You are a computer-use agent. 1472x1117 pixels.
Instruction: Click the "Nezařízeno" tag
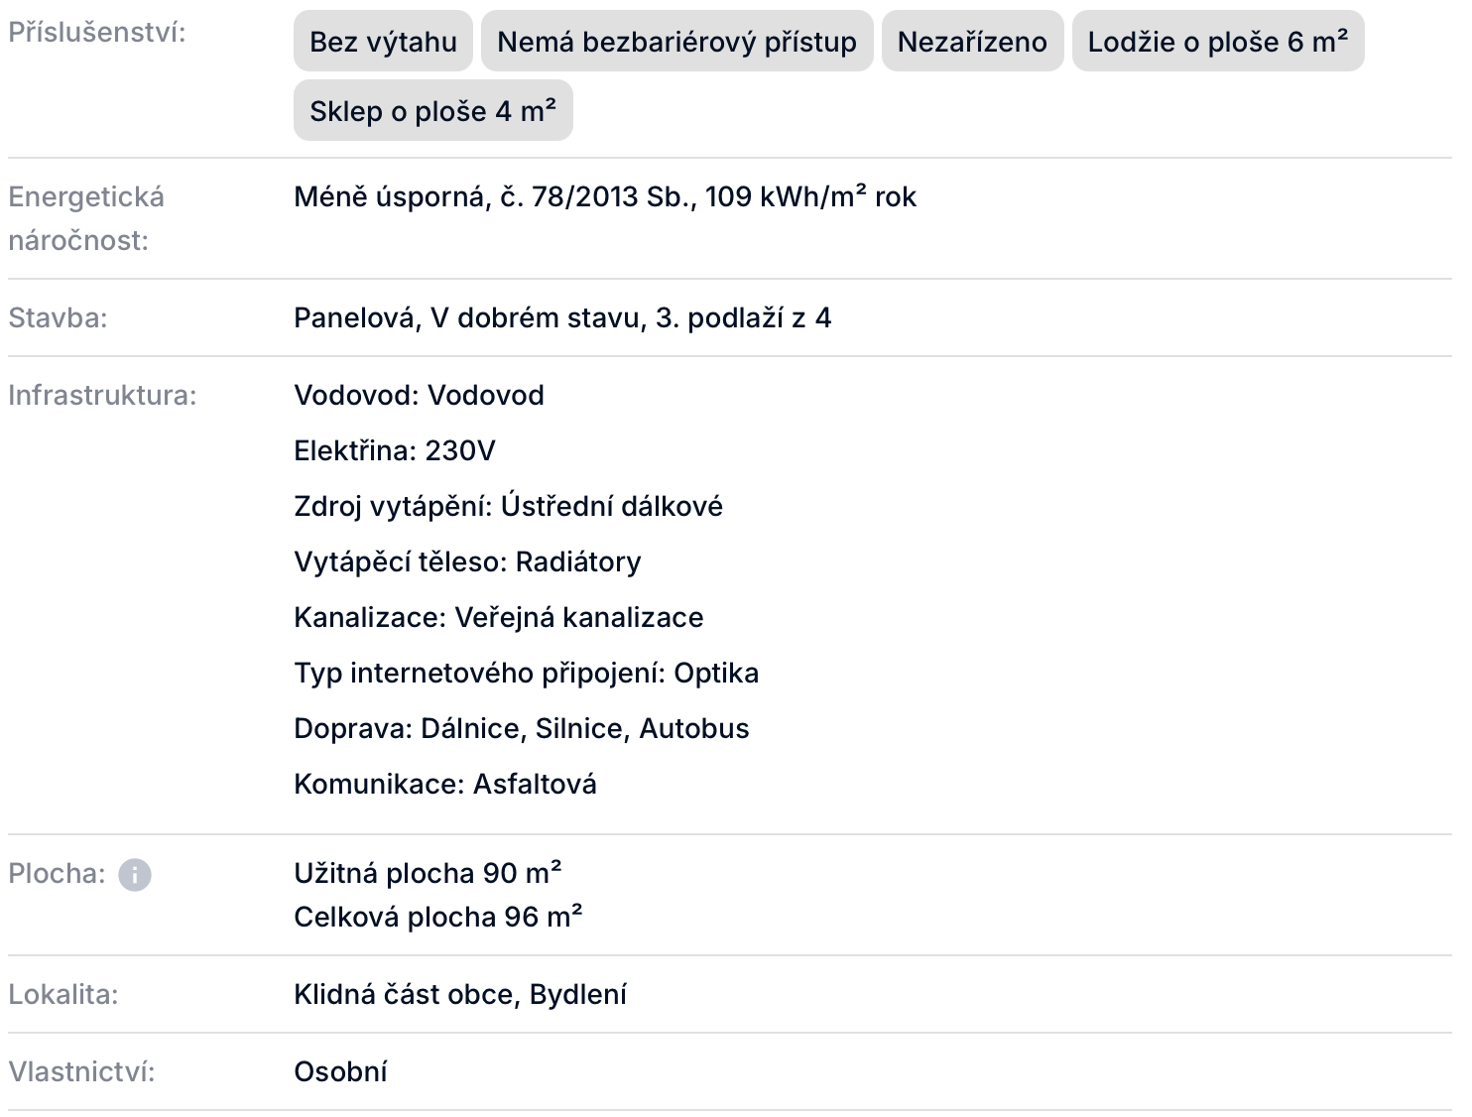click(x=972, y=42)
